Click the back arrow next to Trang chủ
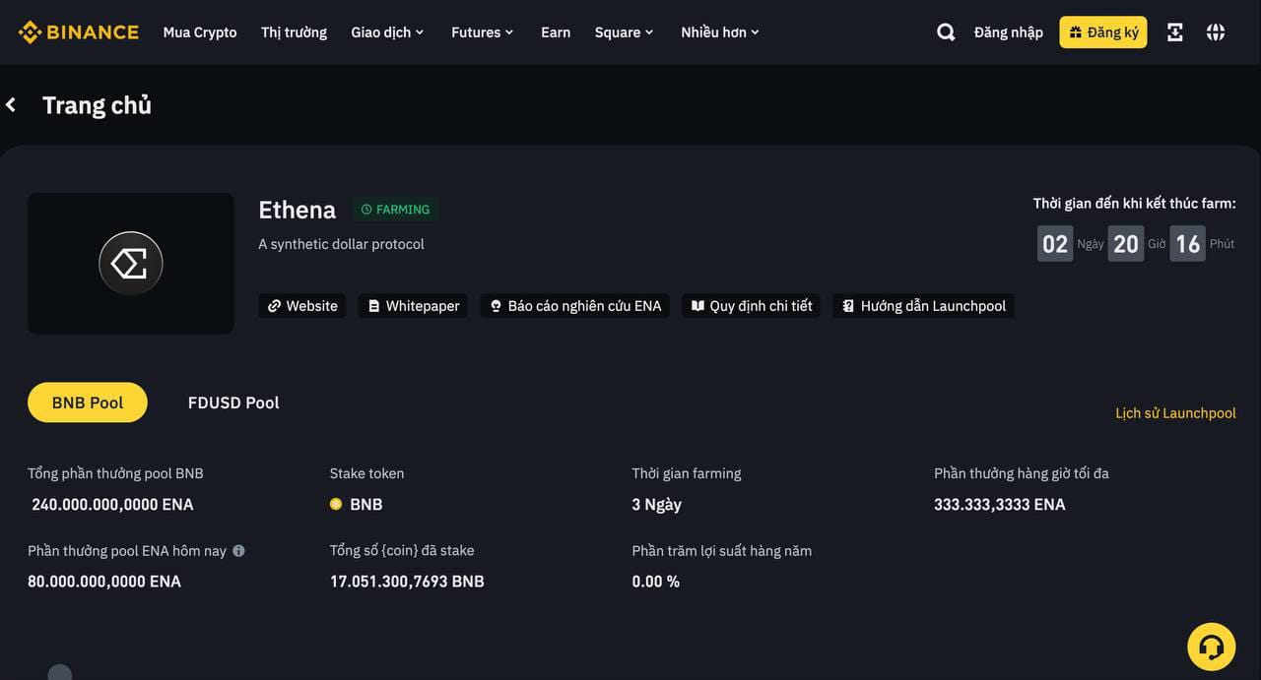Viewport: 1261px width, 680px height. [11, 104]
